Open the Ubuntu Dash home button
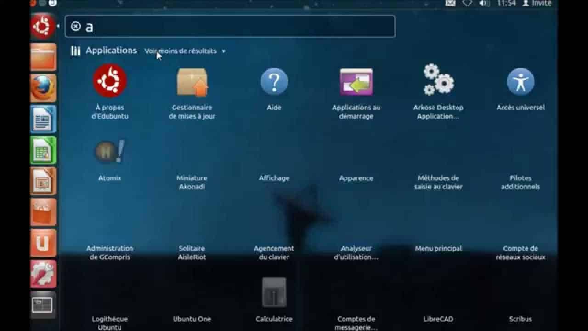Screen dimensions: 588x331 [x=43, y=26]
